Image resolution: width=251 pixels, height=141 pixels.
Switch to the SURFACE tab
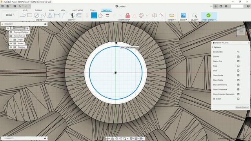coord(38,10)
